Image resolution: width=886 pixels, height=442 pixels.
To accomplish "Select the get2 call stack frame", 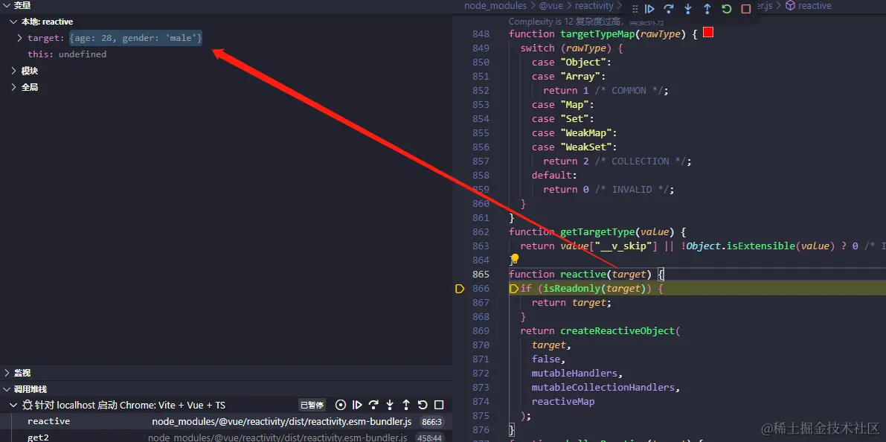I will pos(226,436).
